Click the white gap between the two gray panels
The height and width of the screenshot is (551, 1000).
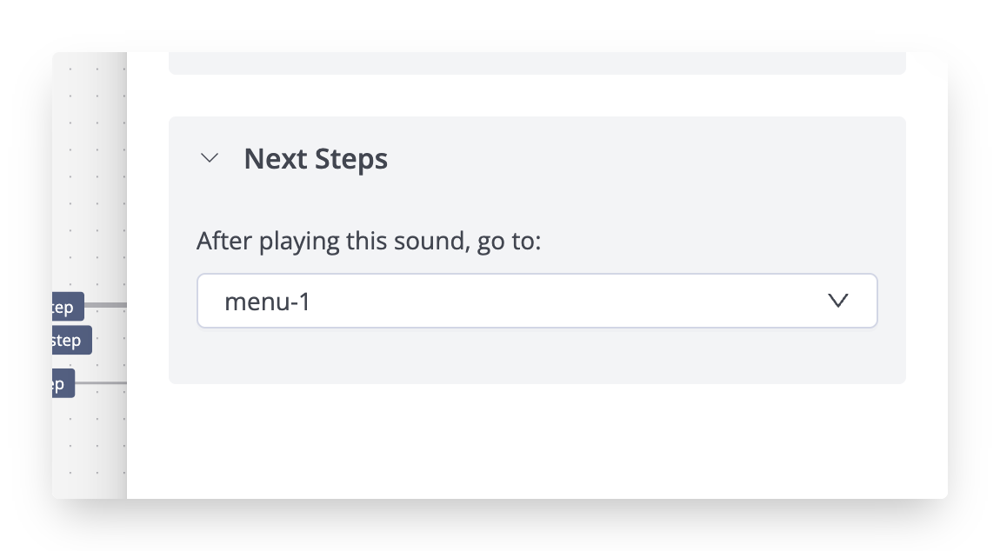(537, 96)
